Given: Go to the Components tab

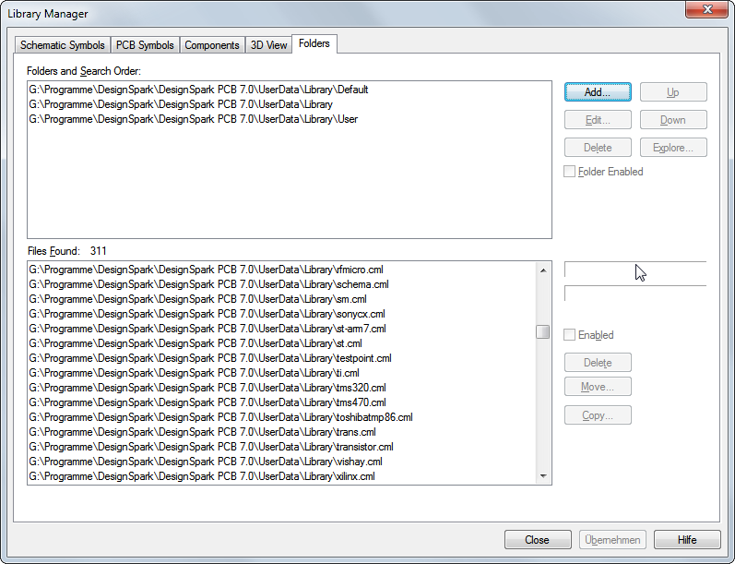Looking at the screenshot, I should click(x=212, y=45).
